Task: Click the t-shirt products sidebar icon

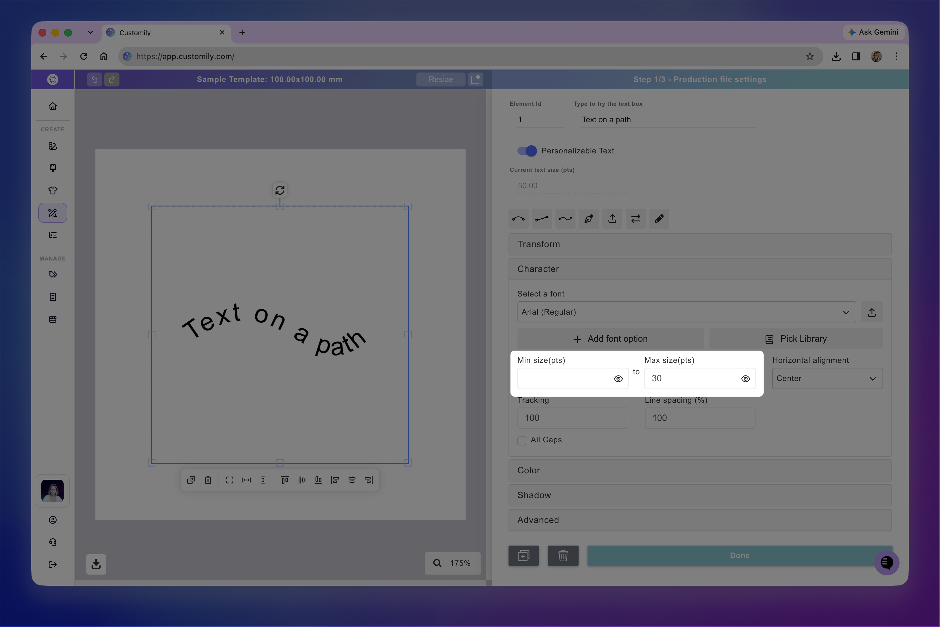Action: point(53,190)
